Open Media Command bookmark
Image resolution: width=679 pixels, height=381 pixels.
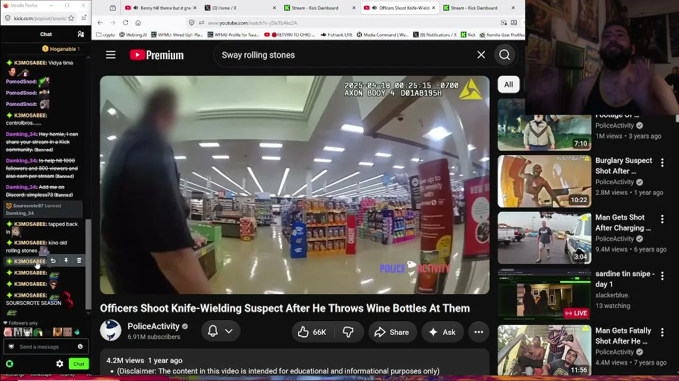click(382, 35)
